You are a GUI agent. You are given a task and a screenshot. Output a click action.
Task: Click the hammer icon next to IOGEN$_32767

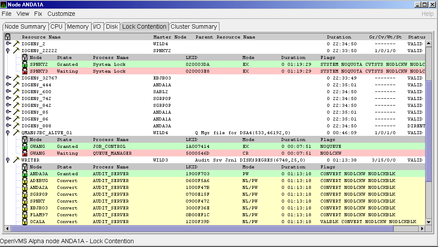click(x=16, y=78)
